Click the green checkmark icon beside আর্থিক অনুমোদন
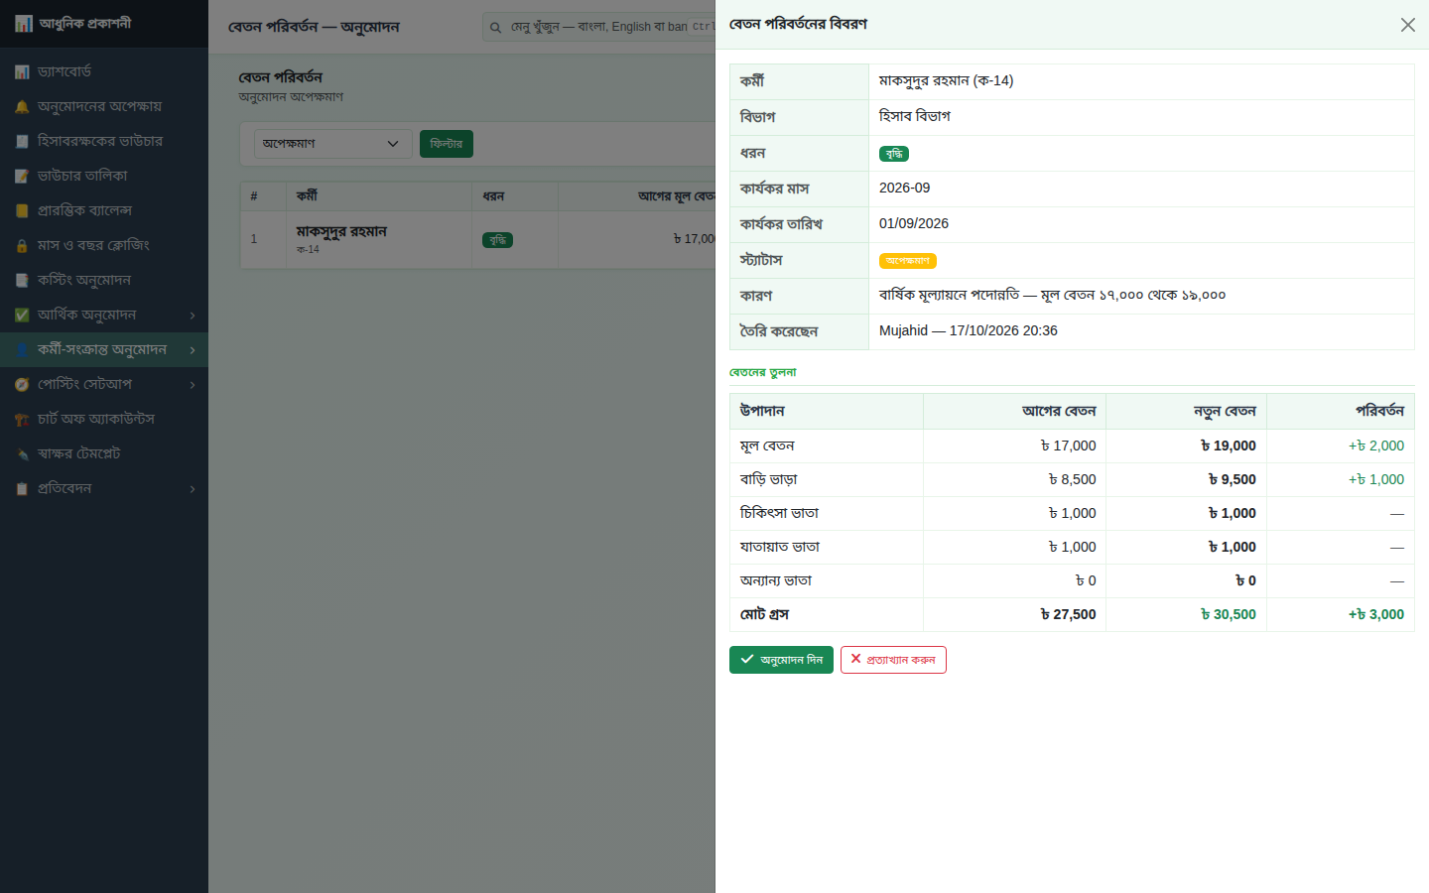This screenshot has height=893, width=1429. pyautogui.click(x=22, y=315)
